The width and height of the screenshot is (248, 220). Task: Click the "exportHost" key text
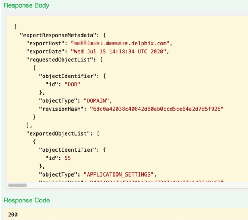coord(45,43)
